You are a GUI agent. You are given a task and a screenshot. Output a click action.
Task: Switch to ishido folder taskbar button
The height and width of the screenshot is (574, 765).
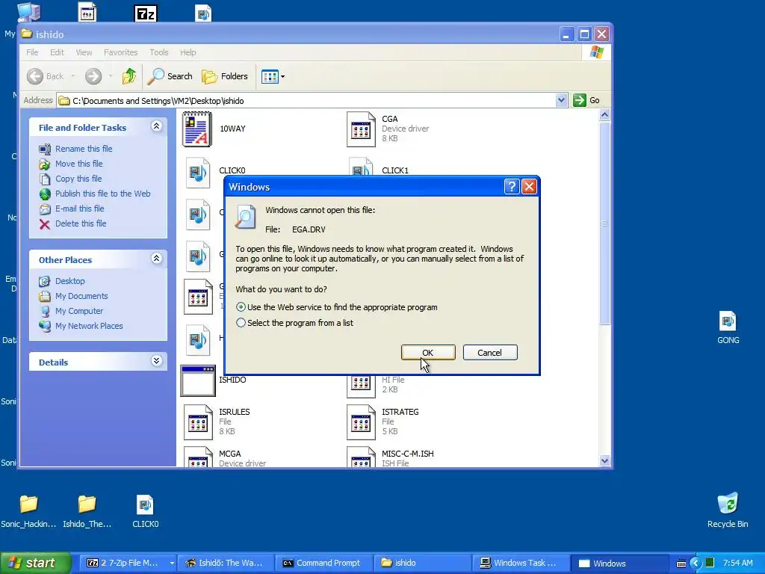pyautogui.click(x=423, y=563)
